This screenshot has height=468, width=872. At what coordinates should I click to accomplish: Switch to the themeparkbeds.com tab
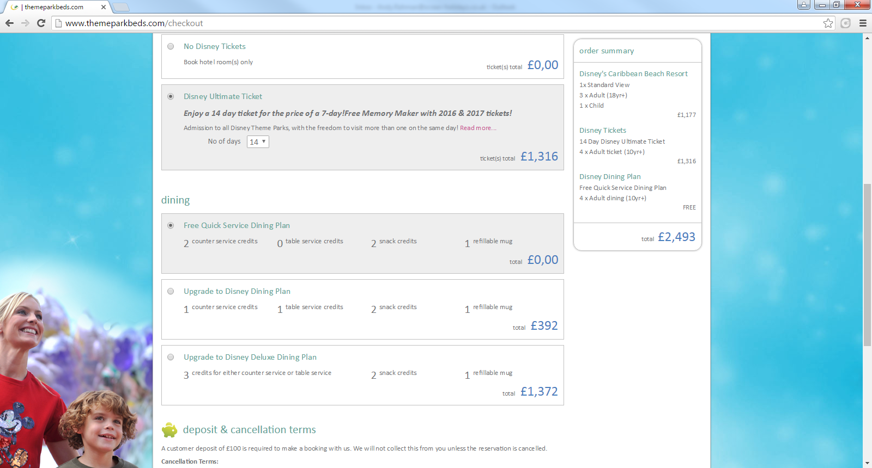57,7
